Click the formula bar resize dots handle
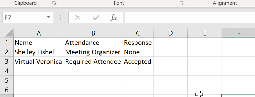 click(61, 17)
